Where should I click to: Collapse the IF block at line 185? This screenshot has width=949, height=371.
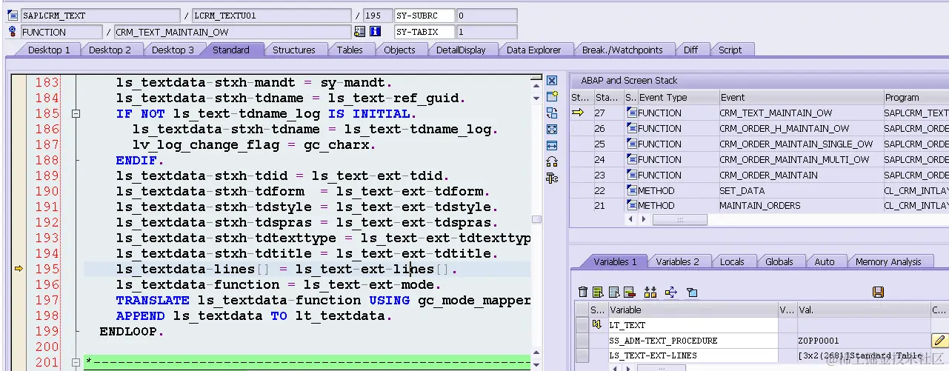tap(75, 114)
